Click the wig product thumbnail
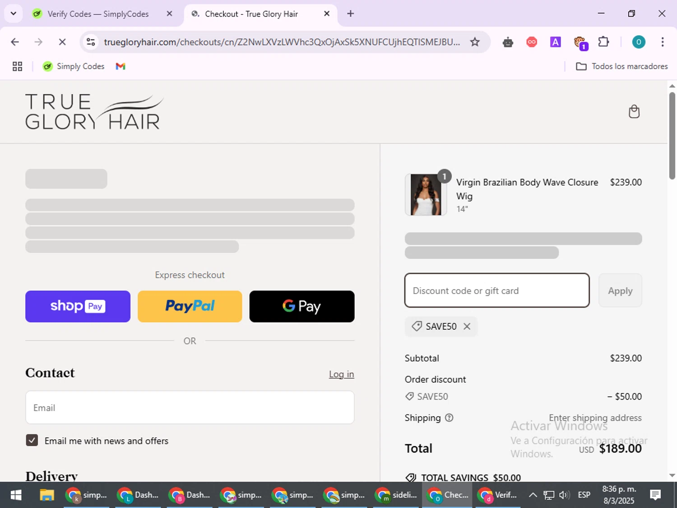This screenshot has height=508, width=677. coord(426,195)
